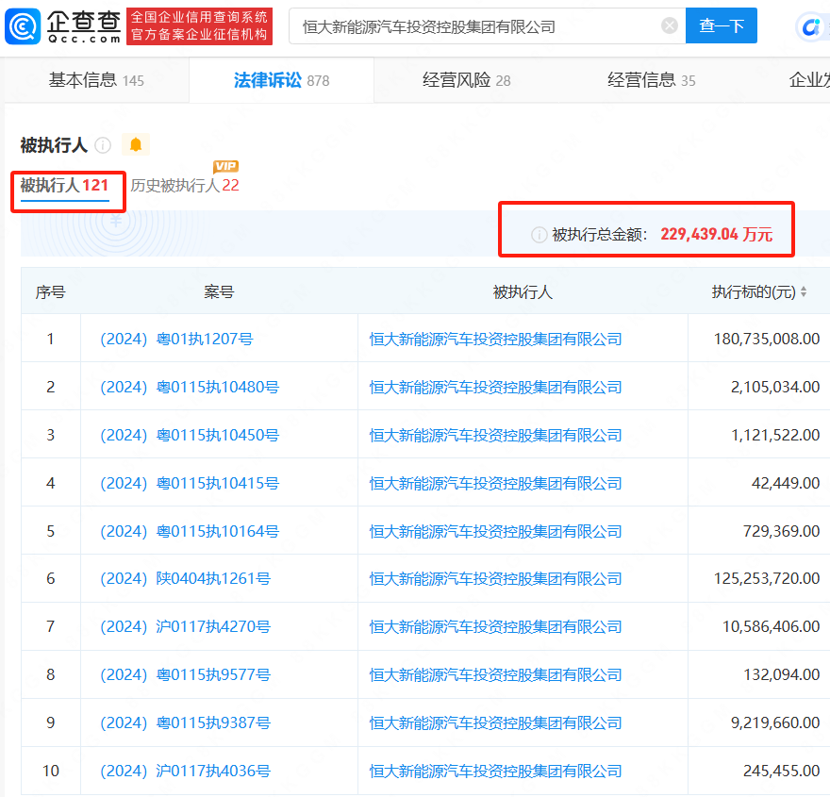Viewport: 830px width, 797px height.
Task: Click the amount 729,369.00
Action: coord(781,531)
